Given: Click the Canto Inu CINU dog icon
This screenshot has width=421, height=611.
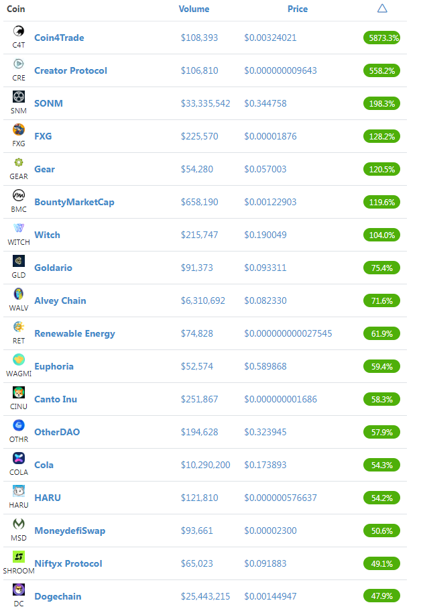Looking at the screenshot, I should (x=19, y=392).
